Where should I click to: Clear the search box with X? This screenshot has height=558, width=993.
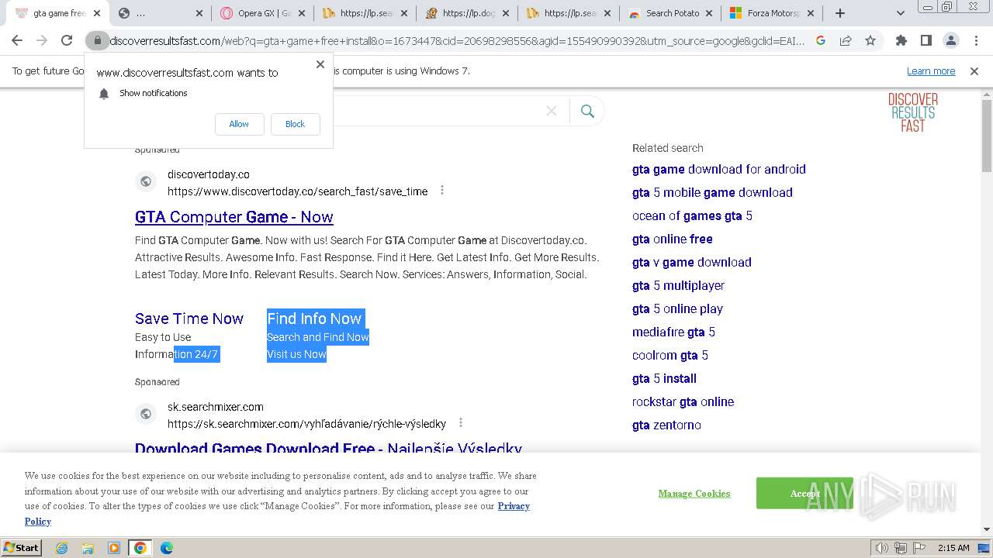[552, 112]
